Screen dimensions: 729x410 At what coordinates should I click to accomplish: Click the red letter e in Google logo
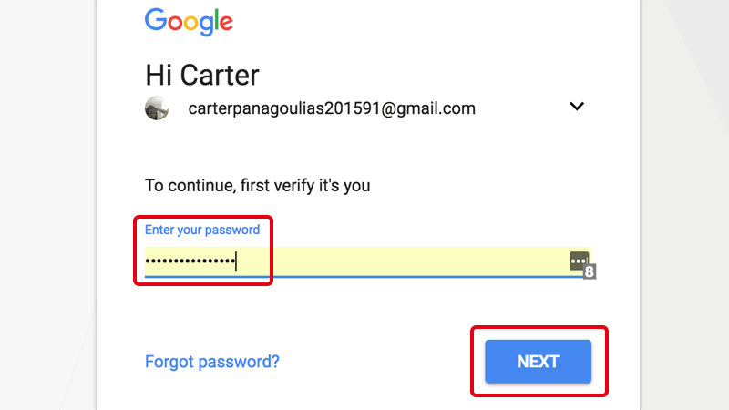(226, 22)
